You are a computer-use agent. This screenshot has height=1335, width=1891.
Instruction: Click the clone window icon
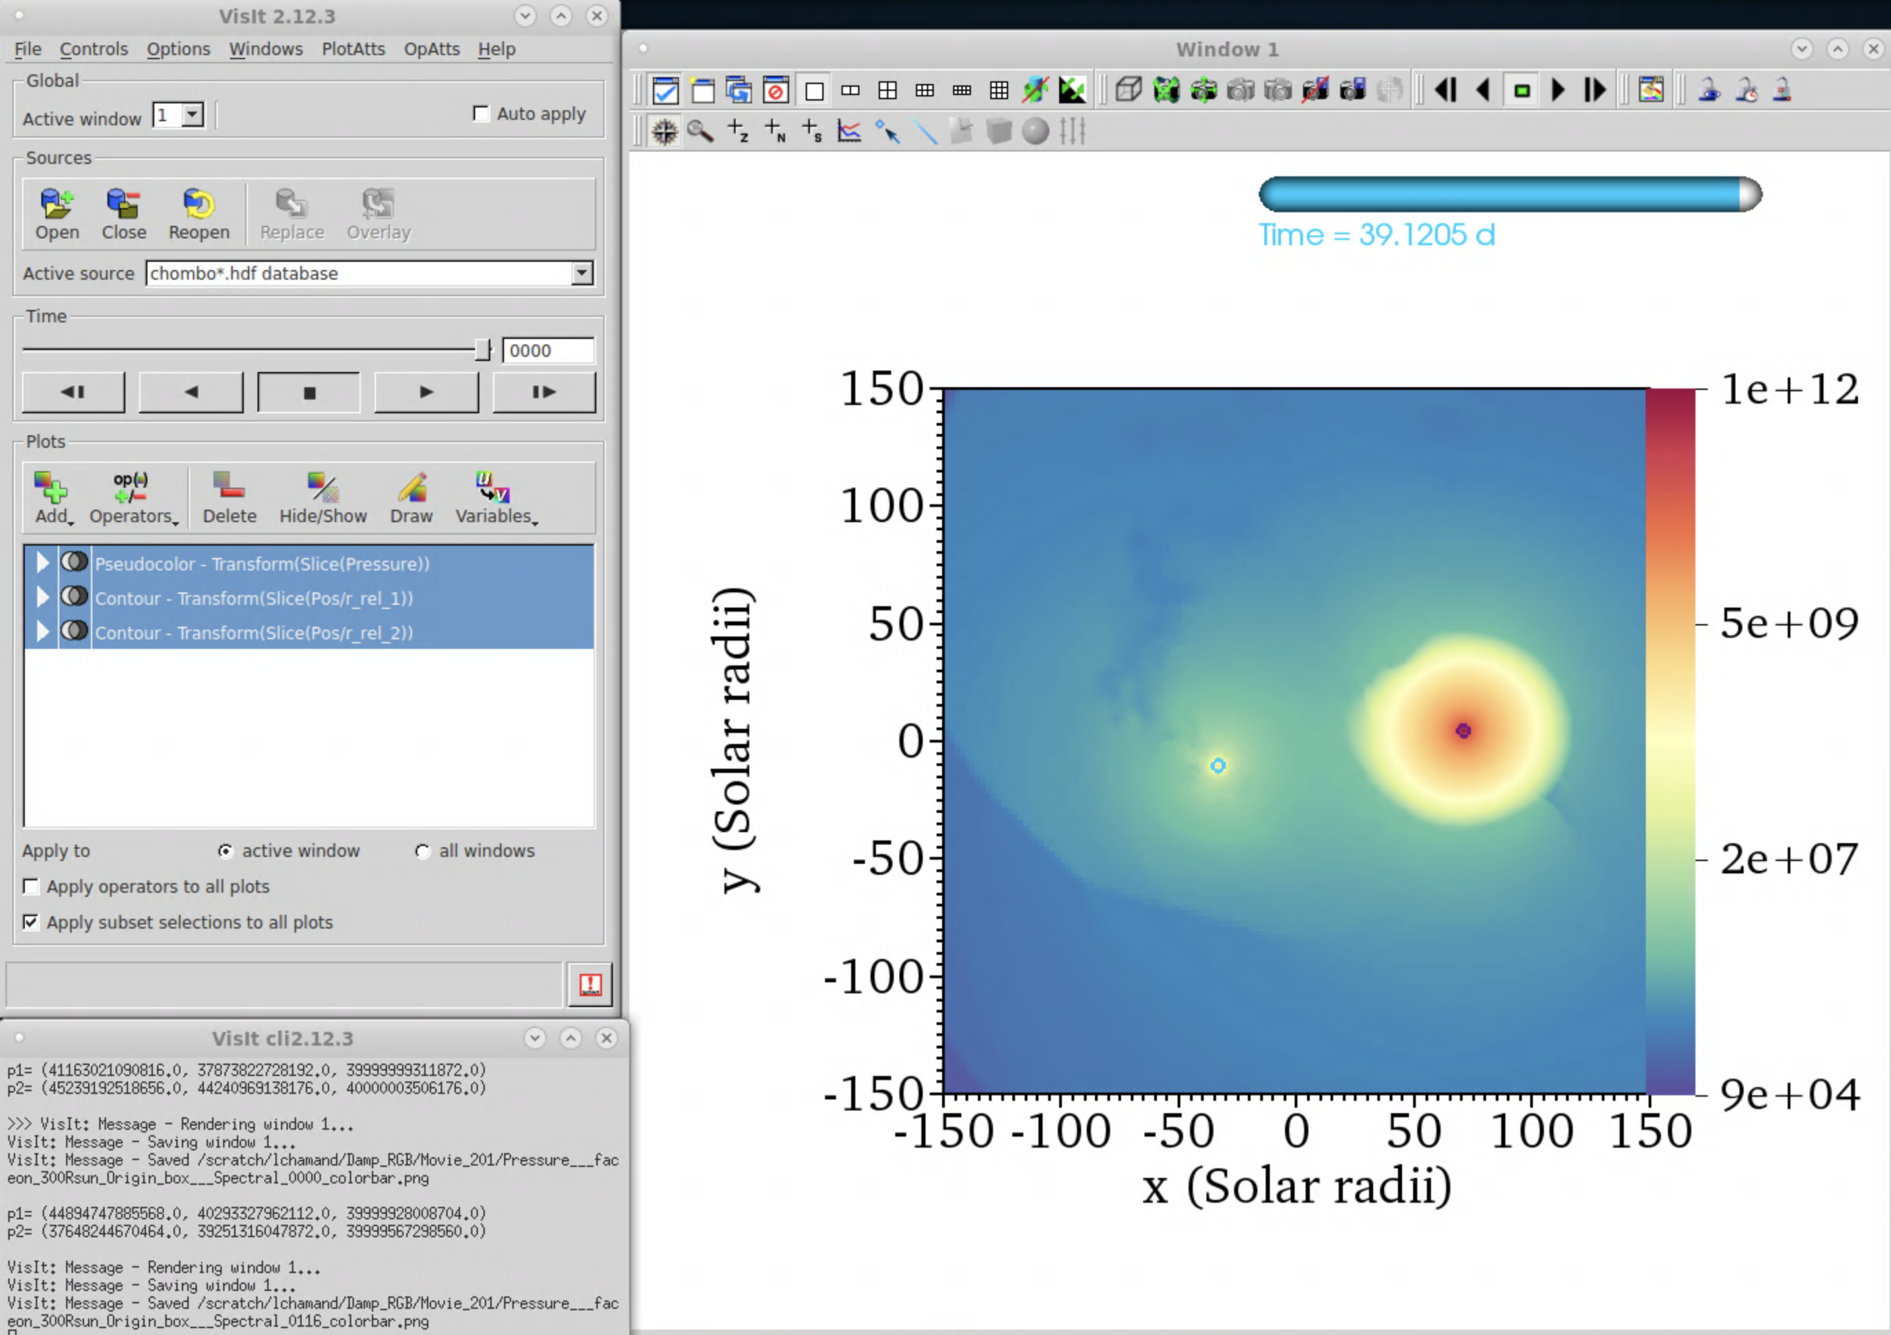pyautogui.click(x=739, y=90)
